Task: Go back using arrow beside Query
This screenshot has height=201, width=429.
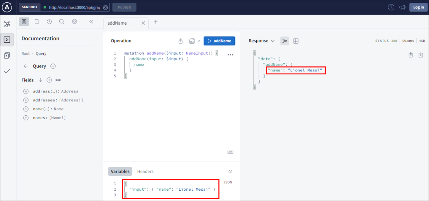Action: [x=26, y=66]
